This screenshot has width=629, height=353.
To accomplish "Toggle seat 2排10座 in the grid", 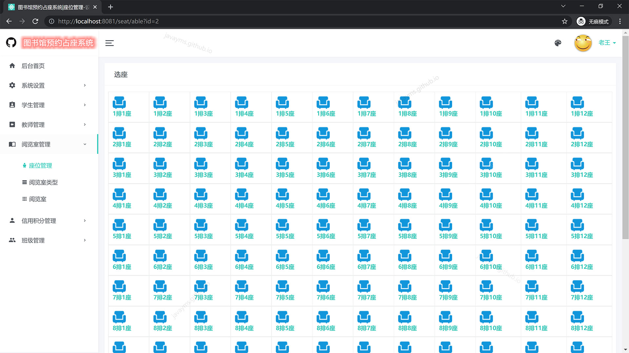I will click(x=486, y=133).
